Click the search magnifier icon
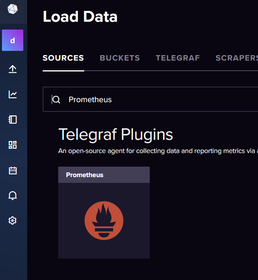Image resolution: width=258 pixels, height=280 pixels. [56, 100]
